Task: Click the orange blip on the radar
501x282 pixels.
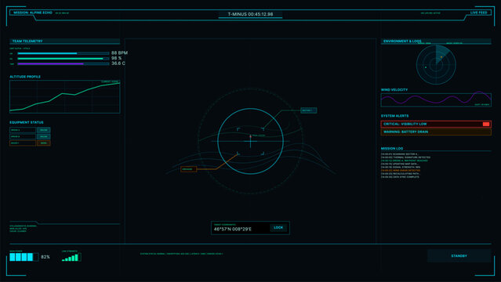Action: 441,57
